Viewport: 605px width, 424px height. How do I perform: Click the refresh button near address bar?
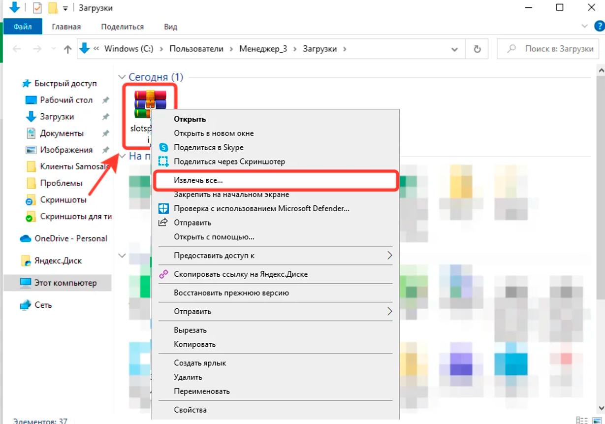pyautogui.click(x=477, y=49)
